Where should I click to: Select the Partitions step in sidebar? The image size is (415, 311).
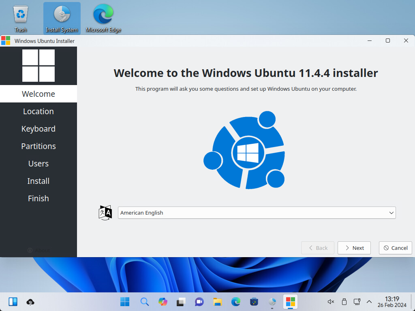click(x=39, y=146)
